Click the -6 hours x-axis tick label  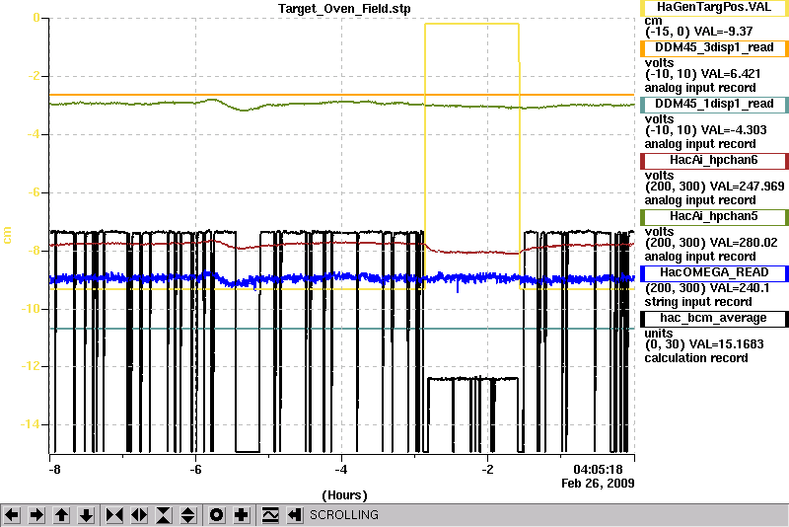(x=195, y=470)
